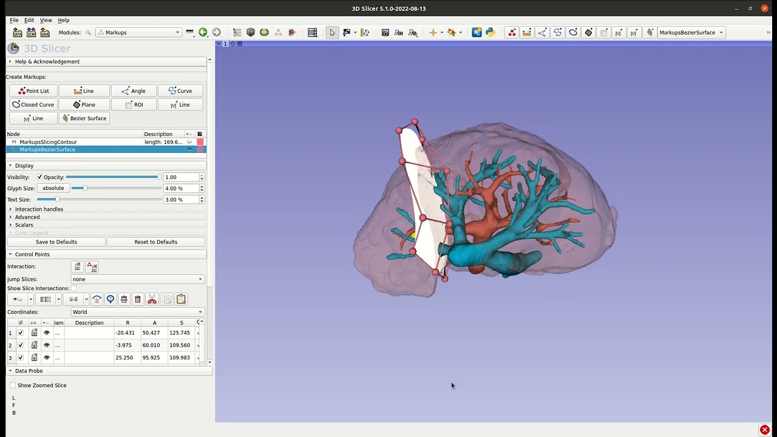Adjust the Text Size slider
777x437 pixels.
click(x=99, y=200)
